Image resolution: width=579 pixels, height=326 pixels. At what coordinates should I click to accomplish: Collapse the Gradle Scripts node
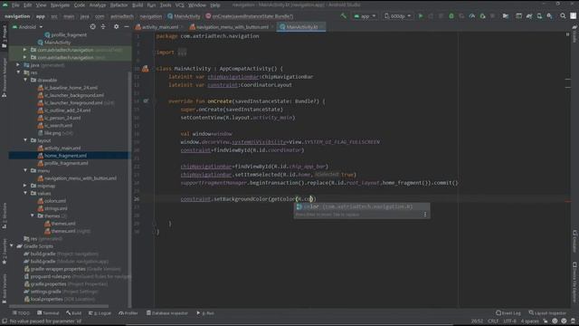pyautogui.click(x=12, y=245)
